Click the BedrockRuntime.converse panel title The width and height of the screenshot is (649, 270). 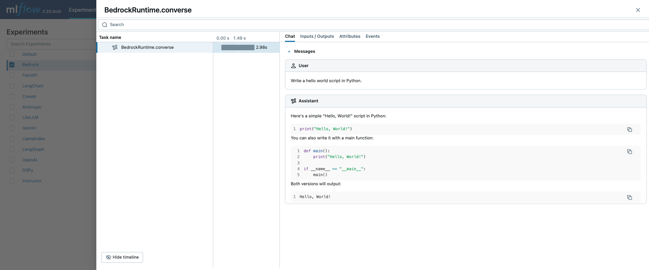click(x=148, y=10)
